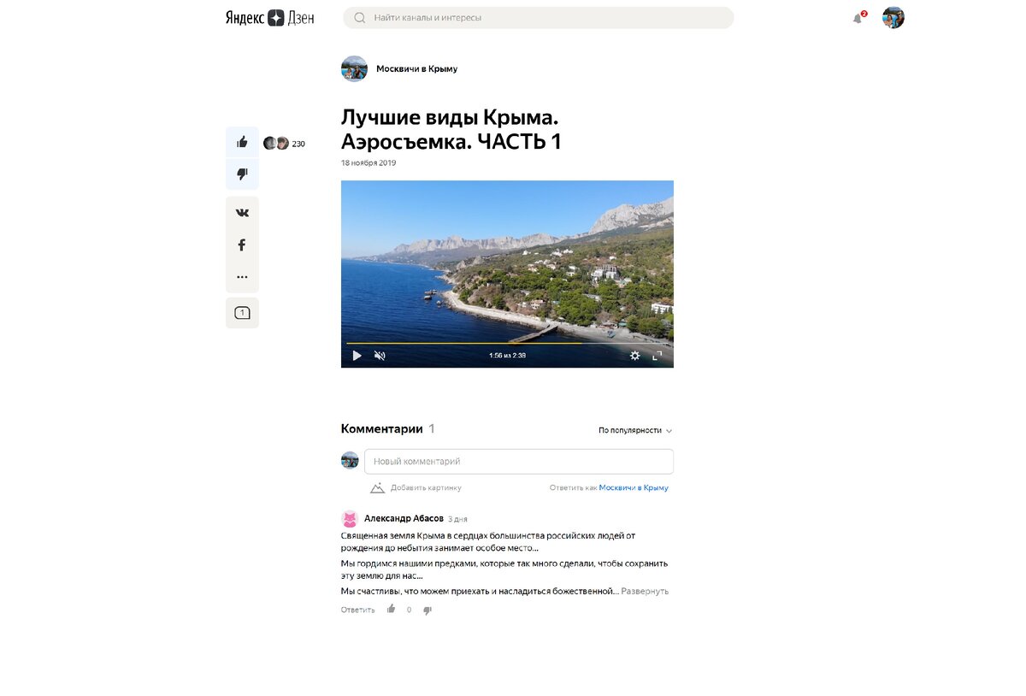The width and height of the screenshot is (1026, 696).
Task: Seek along the video progress bar
Action: (x=507, y=344)
